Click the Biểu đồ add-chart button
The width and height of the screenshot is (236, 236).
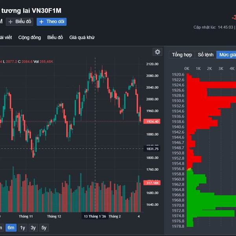[x=19, y=22]
